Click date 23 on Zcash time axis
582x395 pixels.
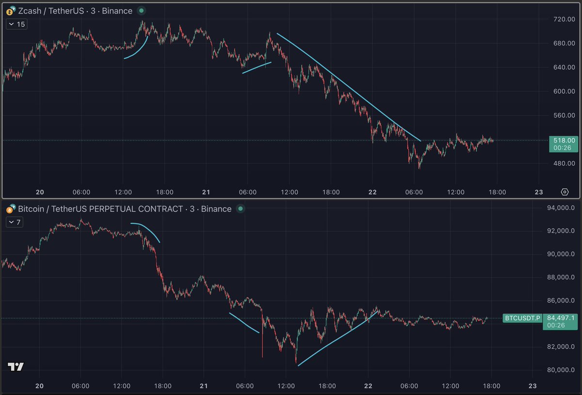tap(538, 192)
